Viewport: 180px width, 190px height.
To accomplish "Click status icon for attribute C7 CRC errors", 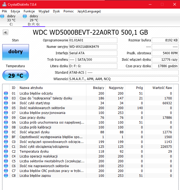I will [x=6, y=171].
